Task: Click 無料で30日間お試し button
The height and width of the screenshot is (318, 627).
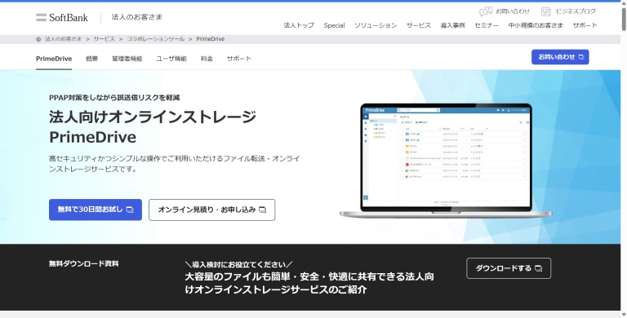Action: (x=96, y=210)
